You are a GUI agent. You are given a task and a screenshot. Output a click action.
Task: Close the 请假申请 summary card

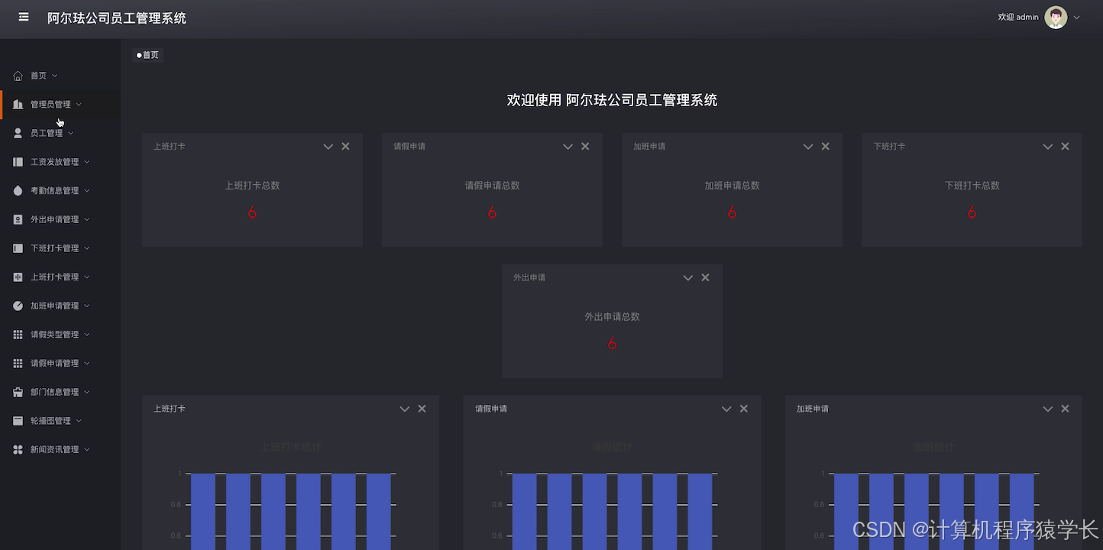tap(584, 146)
